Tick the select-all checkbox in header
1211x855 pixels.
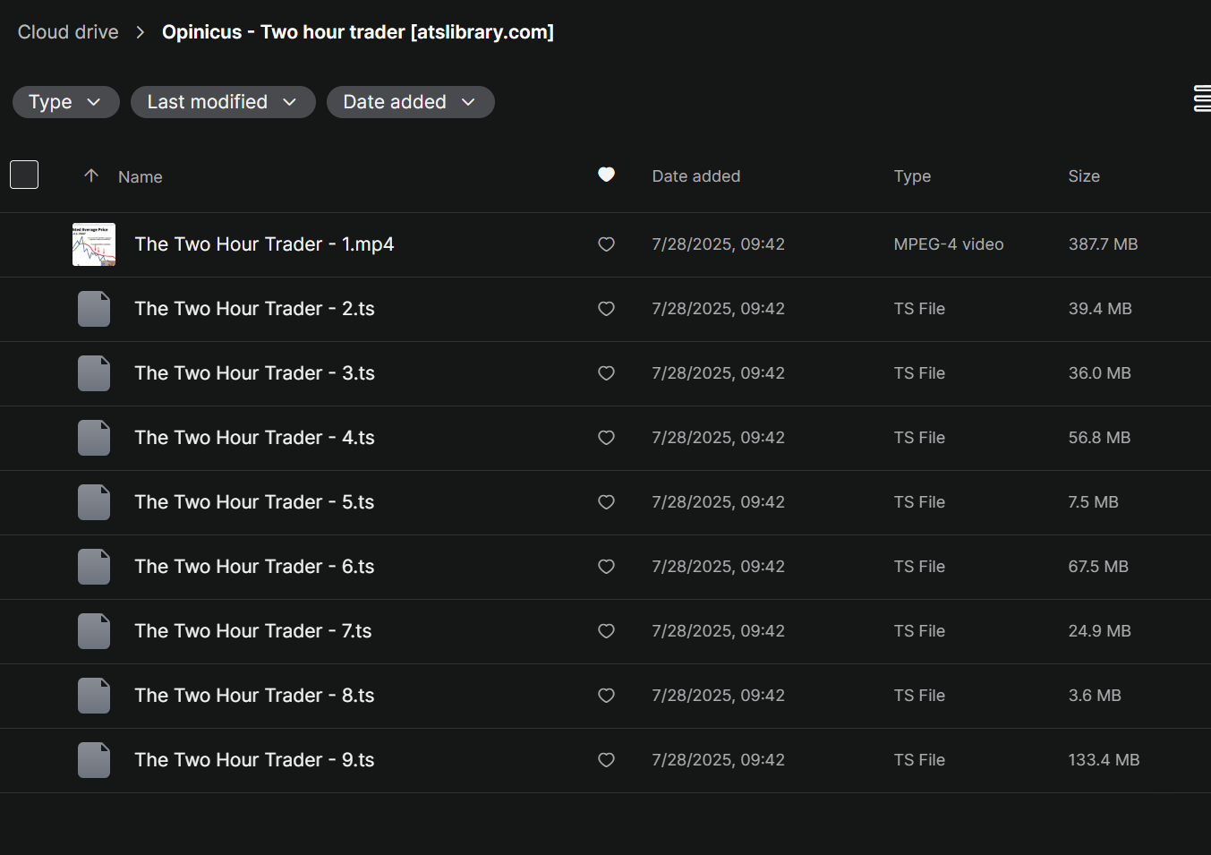click(x=24, y=175)
